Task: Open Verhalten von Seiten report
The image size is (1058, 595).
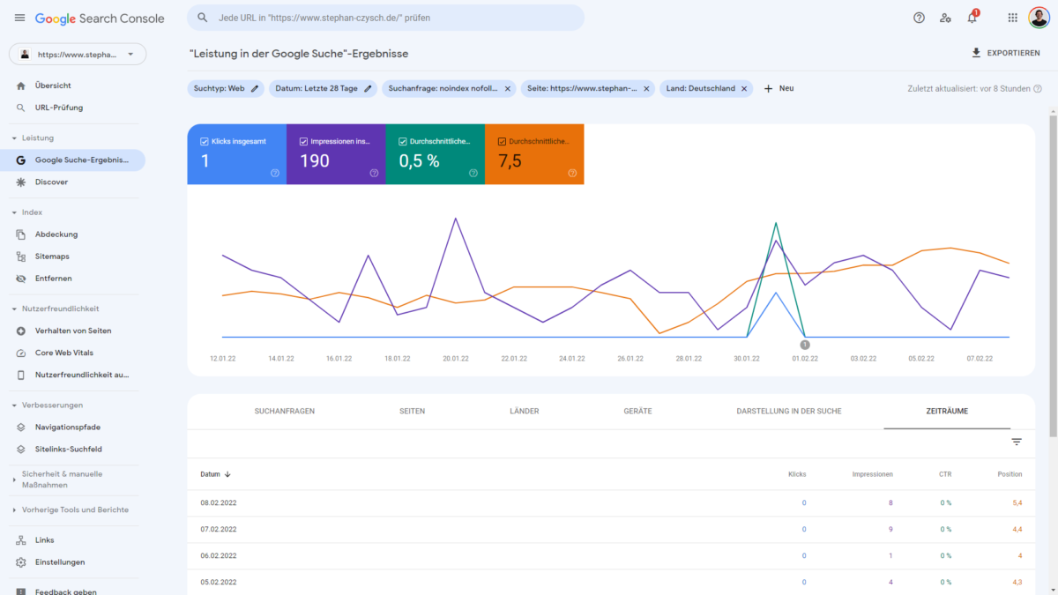Action: 72,331
